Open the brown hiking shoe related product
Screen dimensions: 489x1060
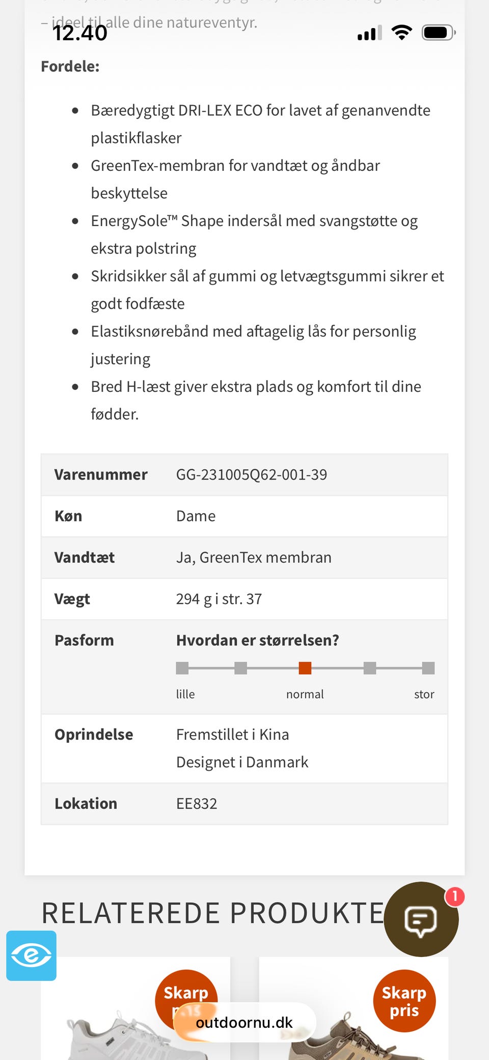[x=354, y=1008]
